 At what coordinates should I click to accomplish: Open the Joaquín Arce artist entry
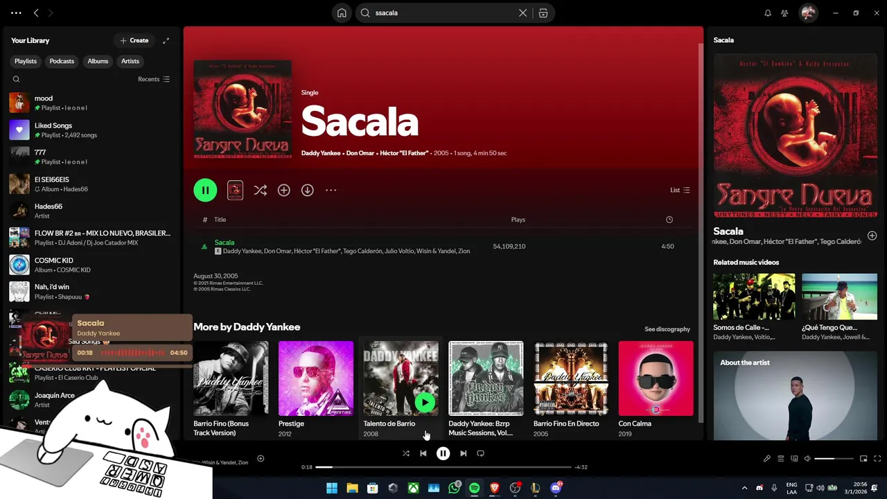[x=91, y=400]
